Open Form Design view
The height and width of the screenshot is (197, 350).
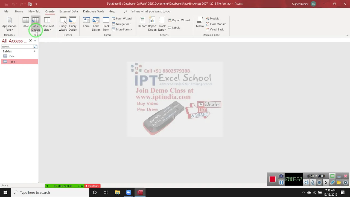point(96,24)
